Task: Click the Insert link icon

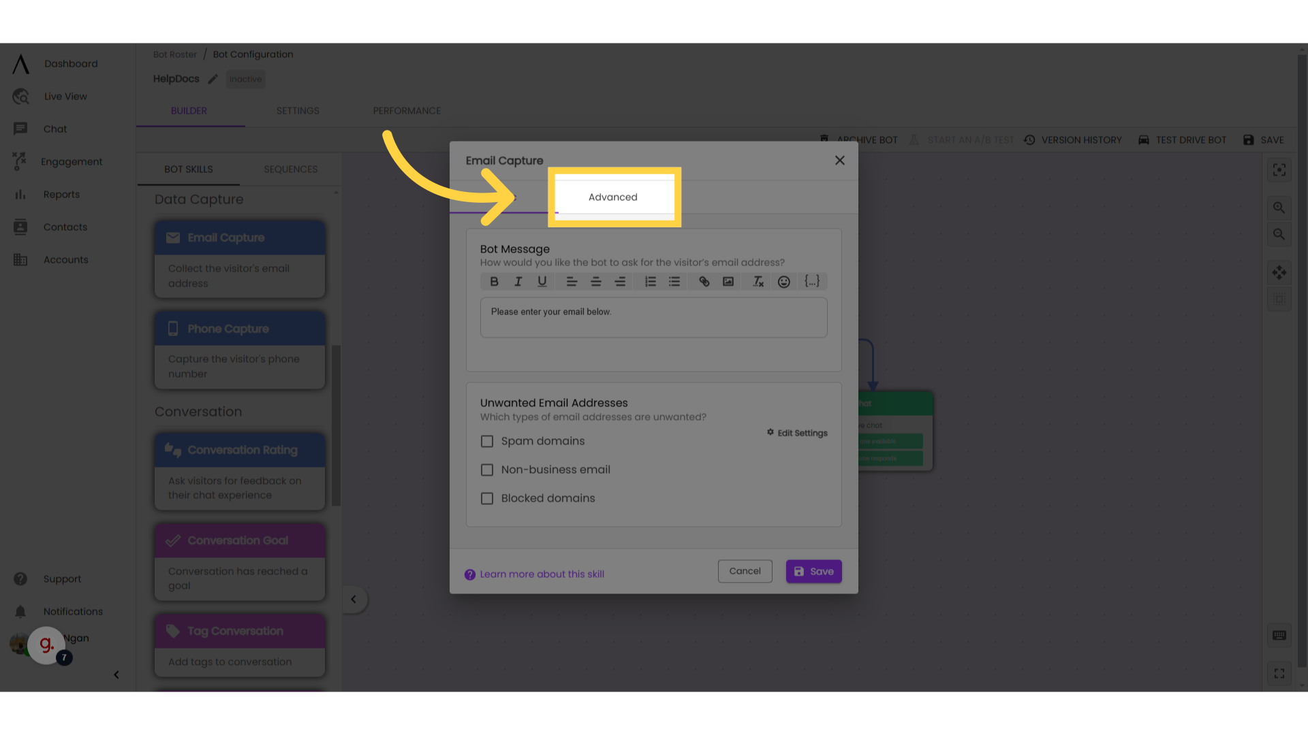Action: [704, 282]
